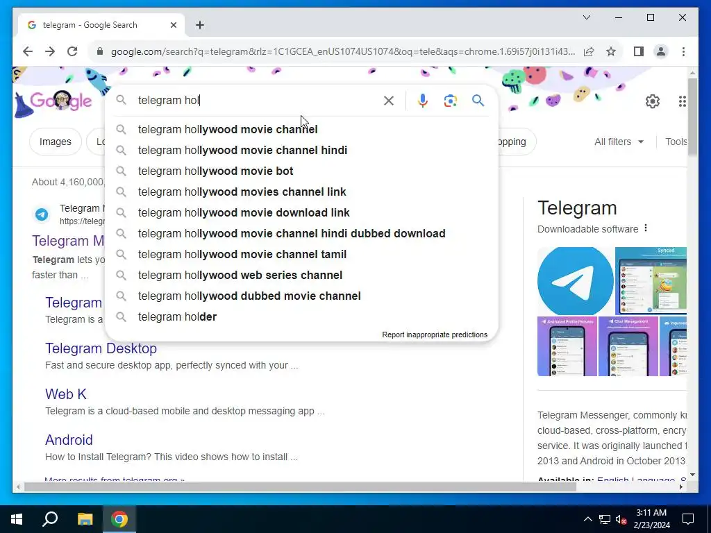Select suggestion "telegram hollywood movie download link"
The height and width of the screenshot is (533, 711).
(x=301, y=213)
